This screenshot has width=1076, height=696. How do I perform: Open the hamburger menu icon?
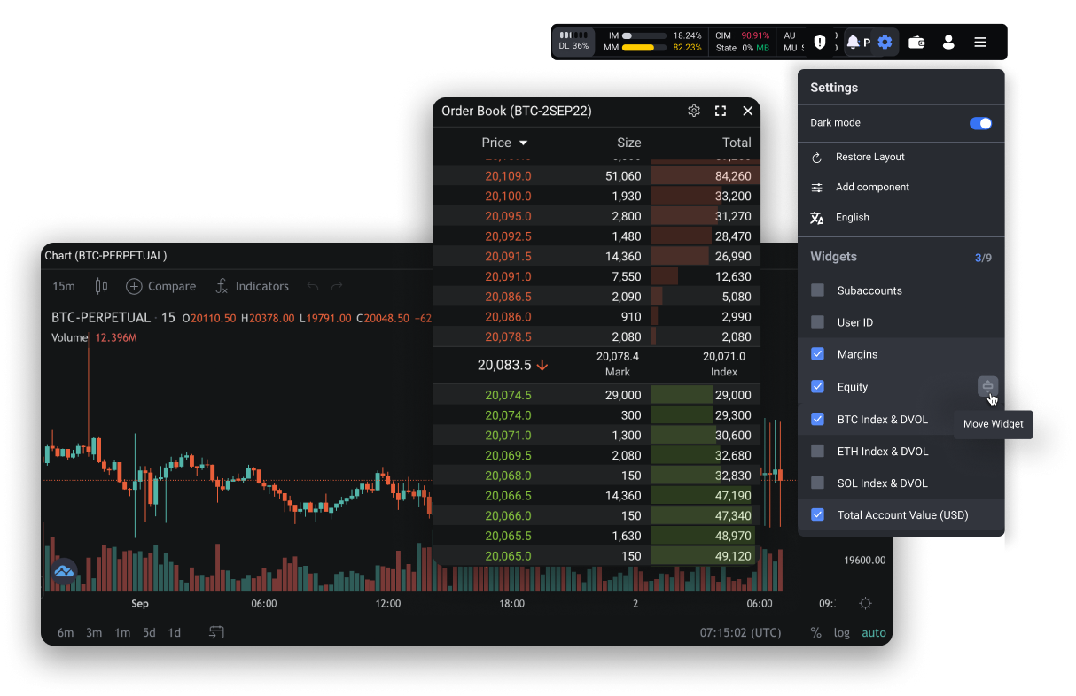(980, 42)
